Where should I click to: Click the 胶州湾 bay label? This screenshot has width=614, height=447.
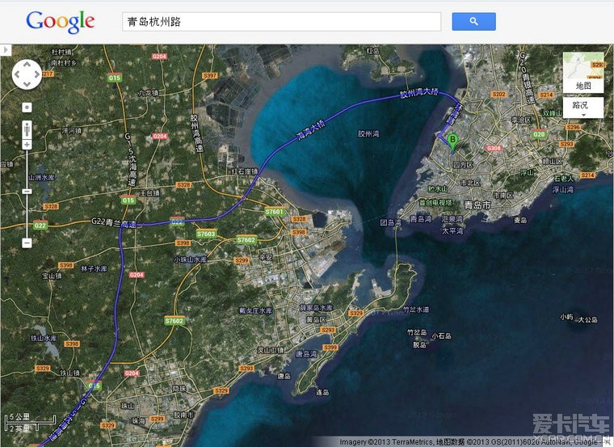368,133
